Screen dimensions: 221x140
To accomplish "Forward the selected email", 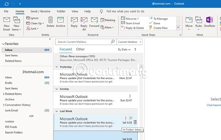I will pos(94,22).
